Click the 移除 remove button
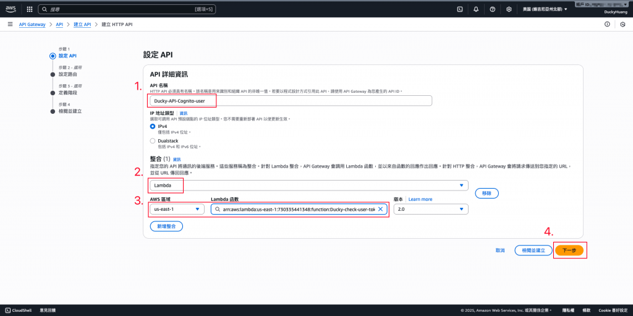Image resolution: width=633 pixels, height=316 pixels. tap(487, 193)
